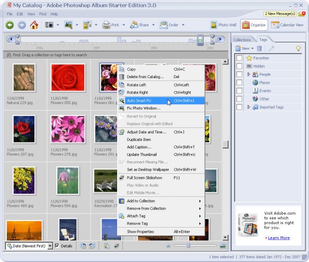
Task: Delete tag with trash can icon
Action: point(259,48)
